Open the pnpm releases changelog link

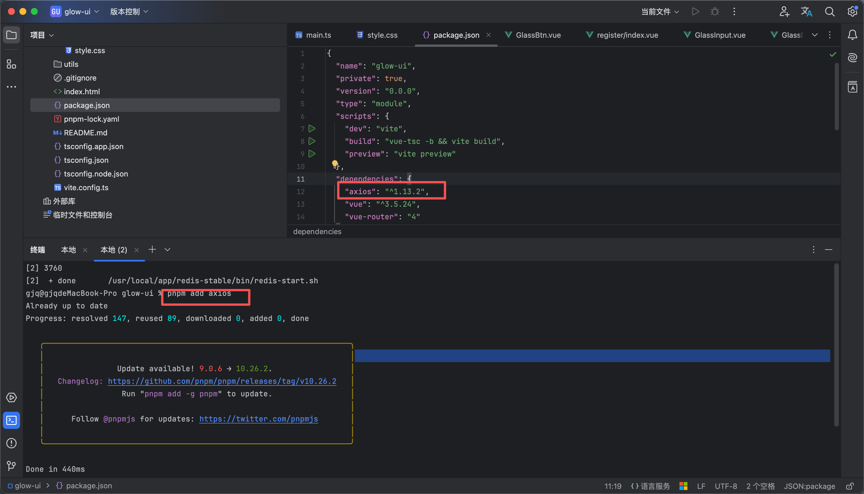click(222, 381)
